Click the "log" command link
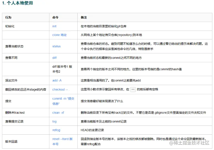 click(x=54, y=121)
